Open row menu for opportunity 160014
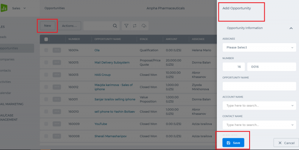The width and height of the screenshot is (299, 150). point(57,50)
